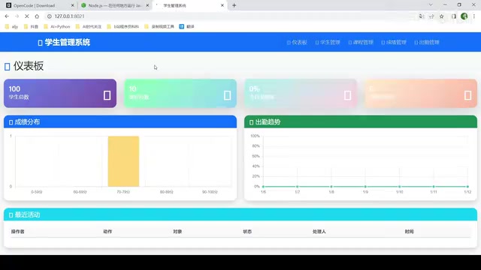Go to the browser home page
481x270 pixels.
pyautogui.click(x=37, y=16)
